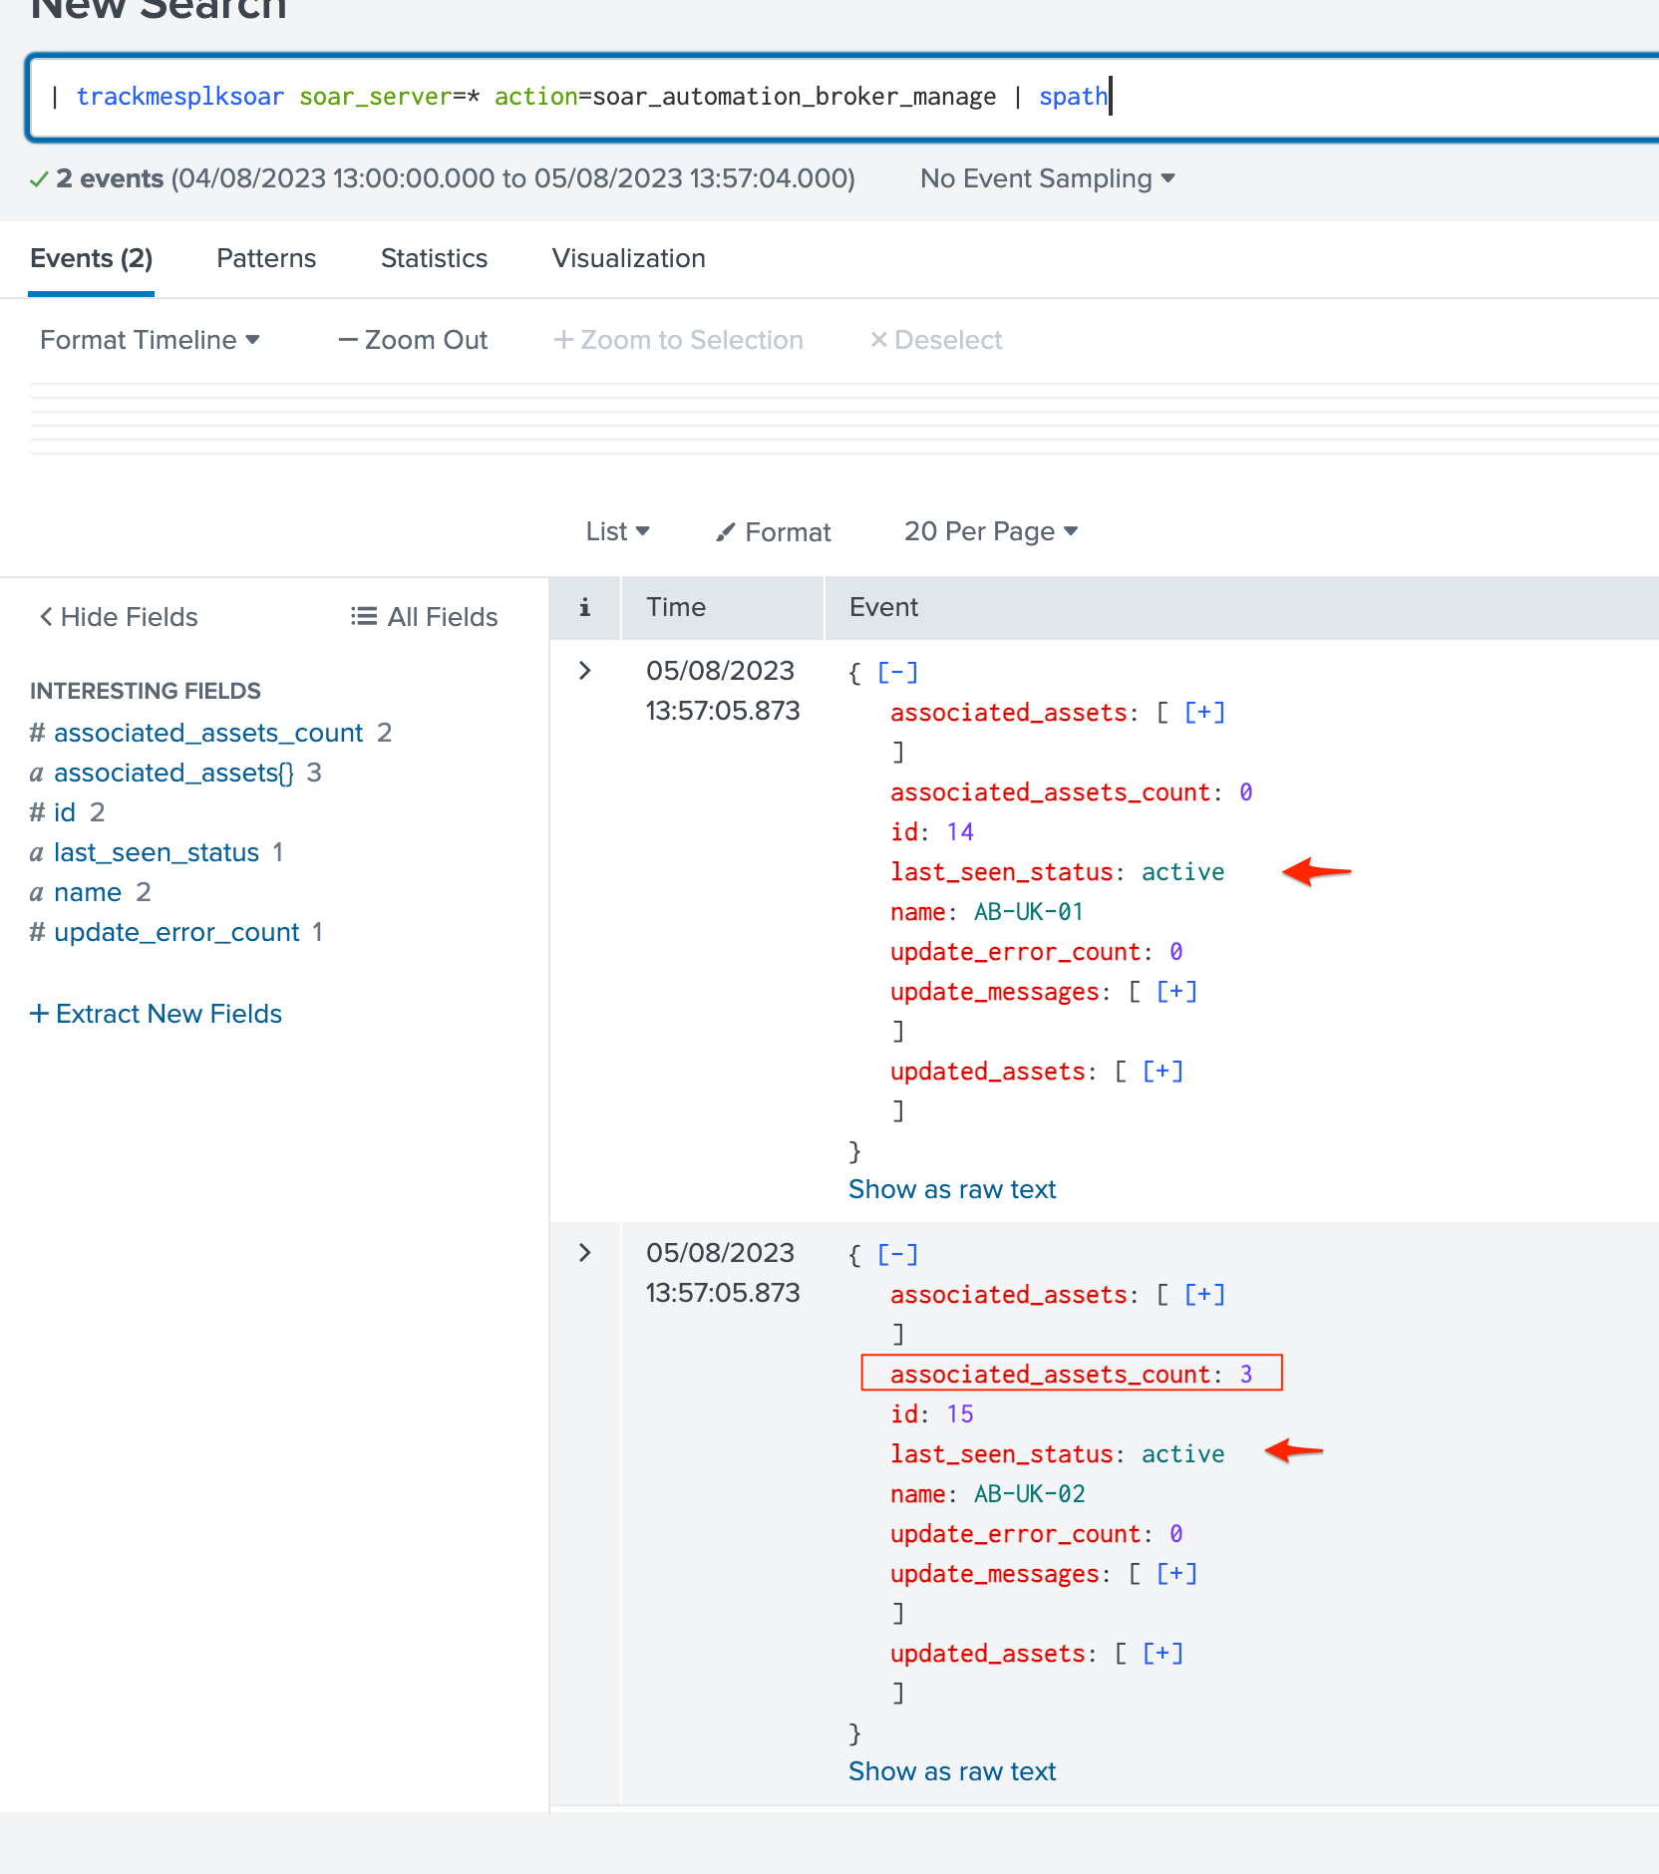This screenshot has width=1659, height=1874.
Task: Select the last_seen_status field in sidebar
Action: pos(157,852)
